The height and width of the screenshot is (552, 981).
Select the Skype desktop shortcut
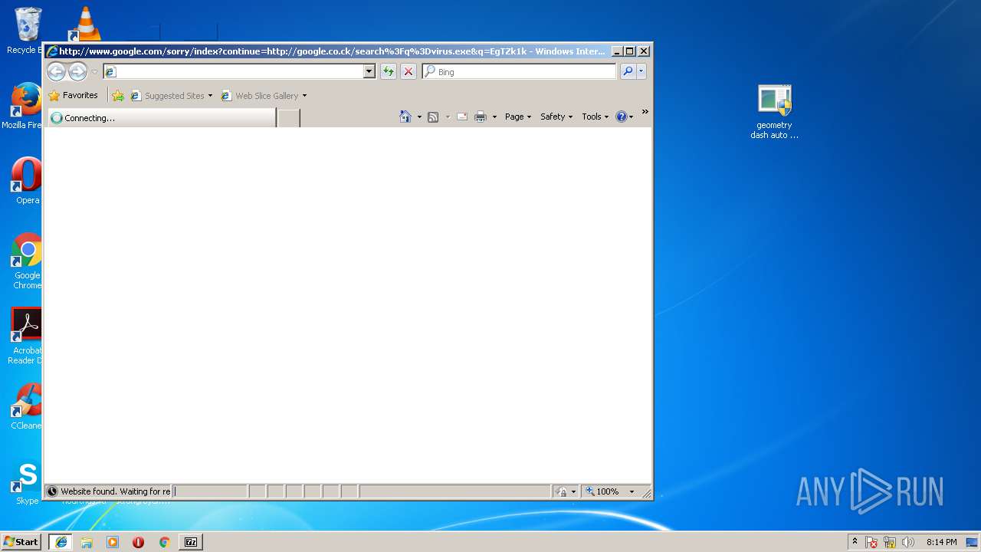click(x=27, y=481)
